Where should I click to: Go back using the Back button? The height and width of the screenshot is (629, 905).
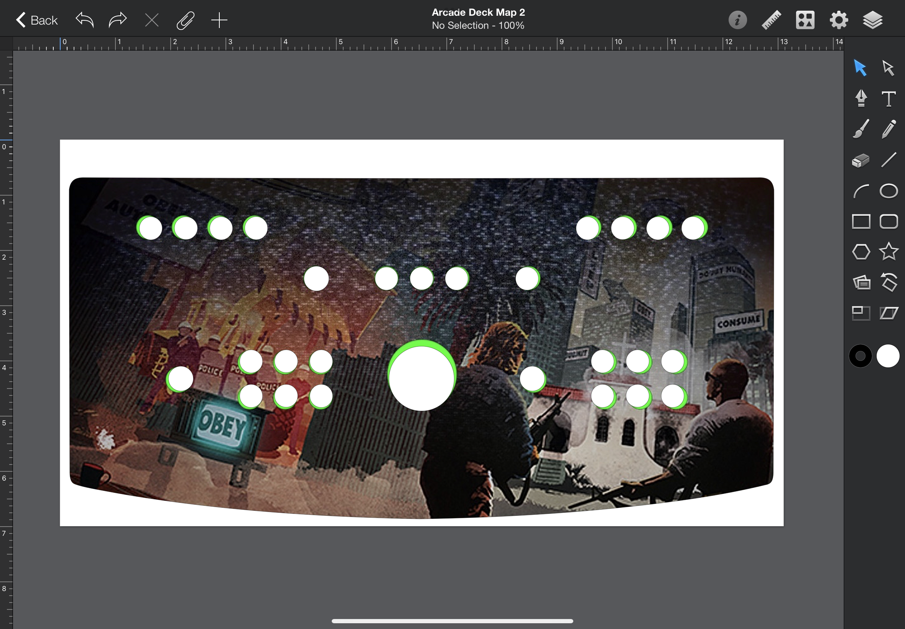click(37, 20)
